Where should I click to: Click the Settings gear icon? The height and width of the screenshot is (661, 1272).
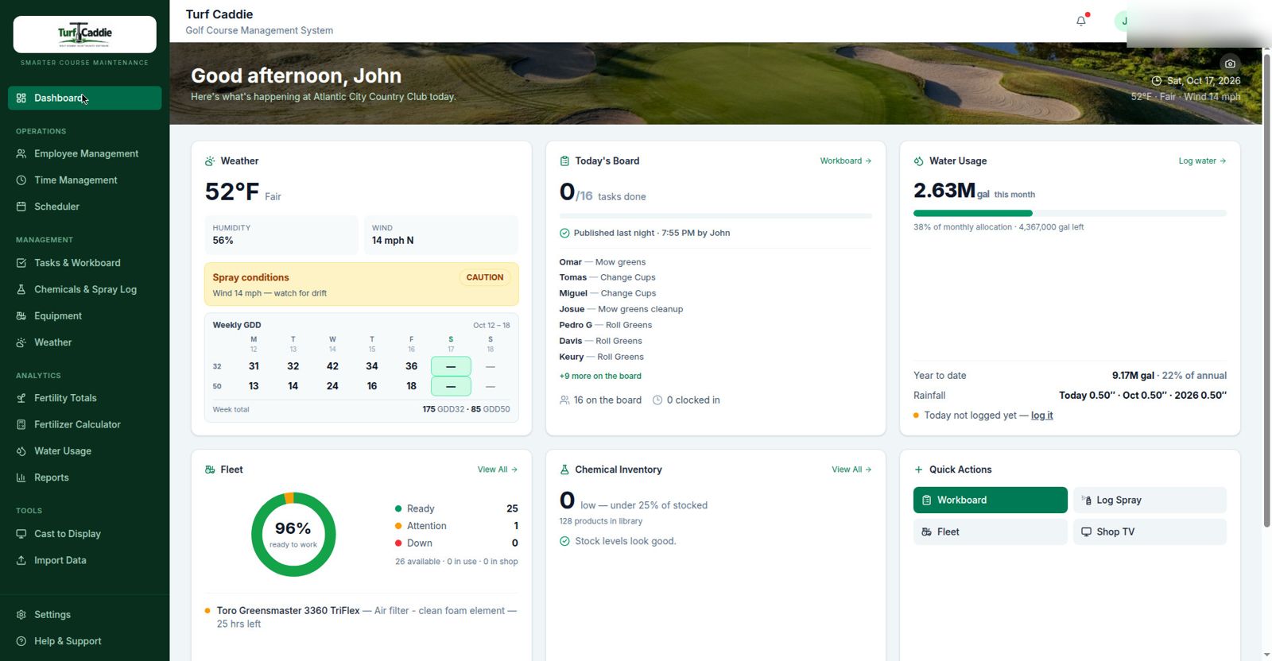point(21,615)
